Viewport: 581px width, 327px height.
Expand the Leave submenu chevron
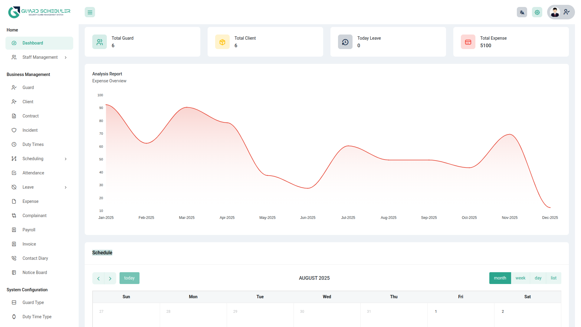coord(66,187)
